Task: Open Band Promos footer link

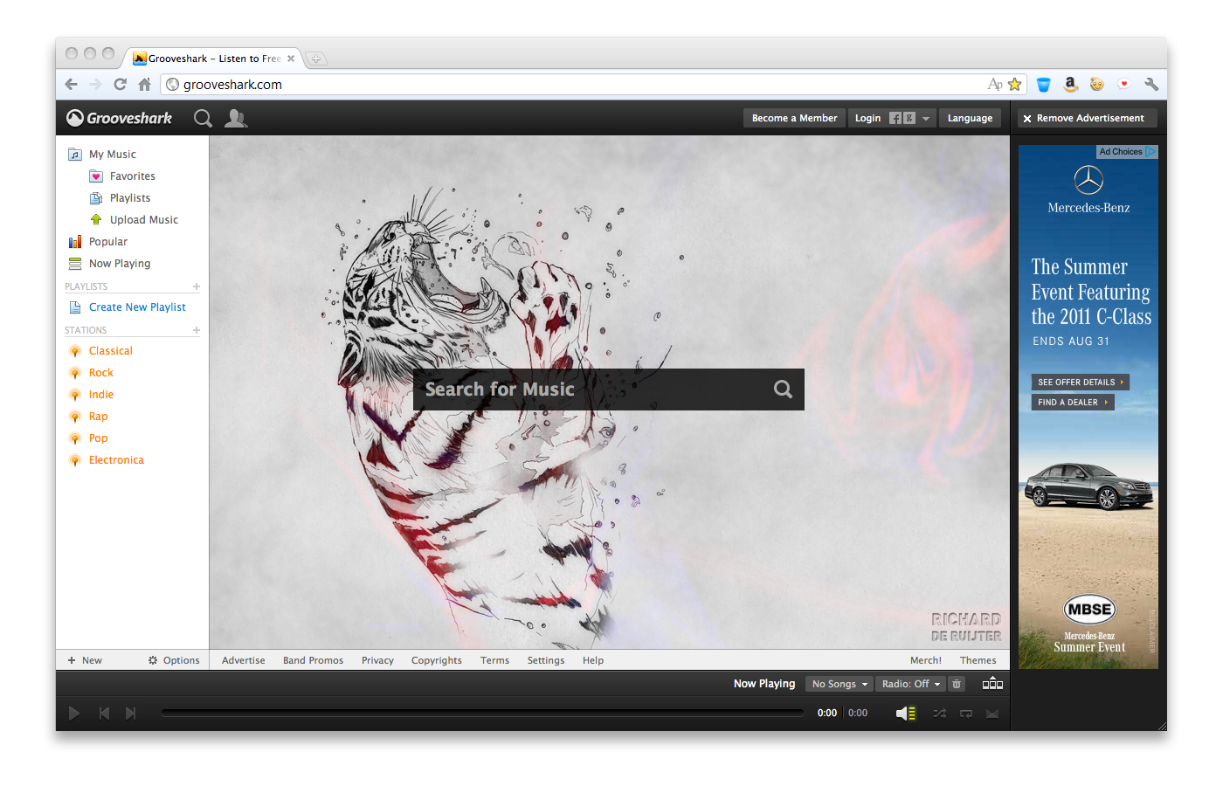Action: 313,660
